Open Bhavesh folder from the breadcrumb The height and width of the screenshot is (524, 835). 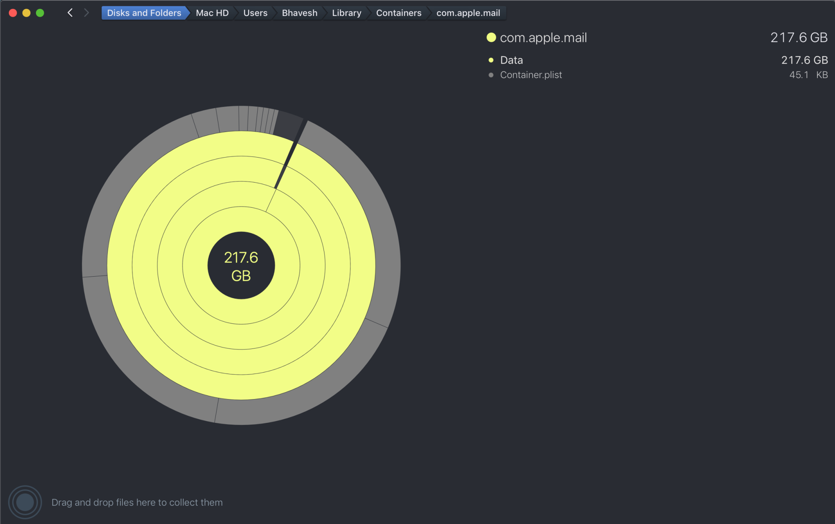coord(299,13)
